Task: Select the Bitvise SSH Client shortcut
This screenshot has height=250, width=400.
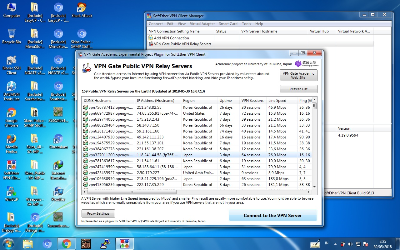Action: pyautogui.click(x=12, y=65)
